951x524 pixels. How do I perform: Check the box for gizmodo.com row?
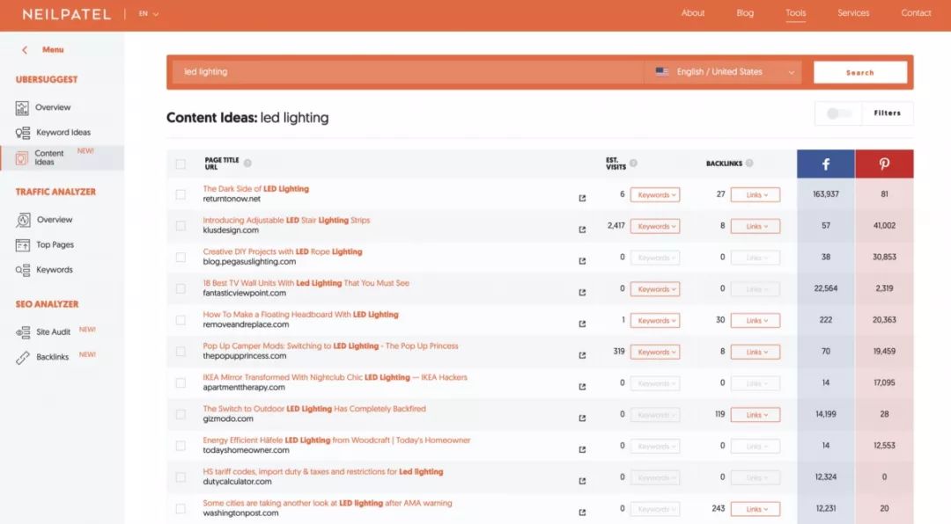coord(181,414)
